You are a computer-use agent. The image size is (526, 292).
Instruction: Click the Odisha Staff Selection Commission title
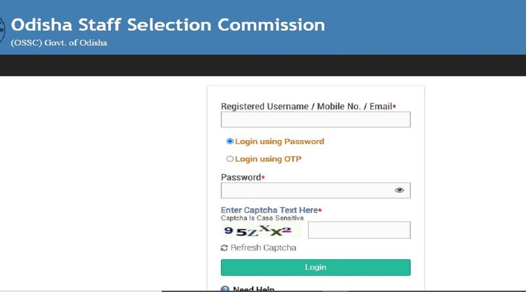pyautogui.click(x=168, y=25)
